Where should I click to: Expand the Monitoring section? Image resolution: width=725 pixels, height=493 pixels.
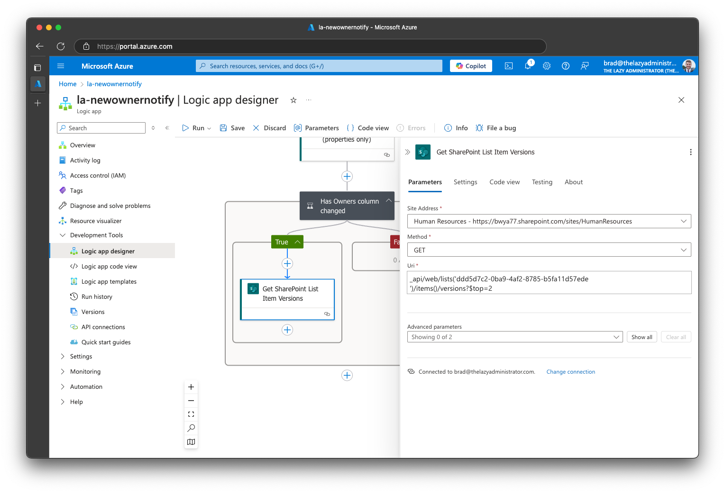62,371
